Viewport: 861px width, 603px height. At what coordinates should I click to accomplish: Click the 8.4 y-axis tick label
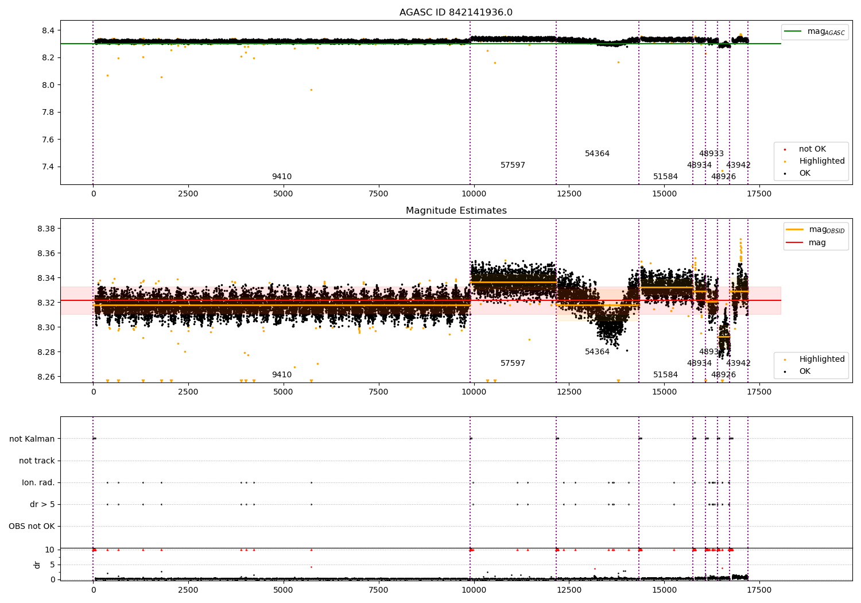pyautogui.click(x=48, y=30)
